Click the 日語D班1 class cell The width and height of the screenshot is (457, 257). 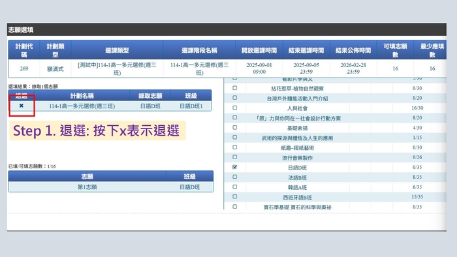[x=191, y=106]
